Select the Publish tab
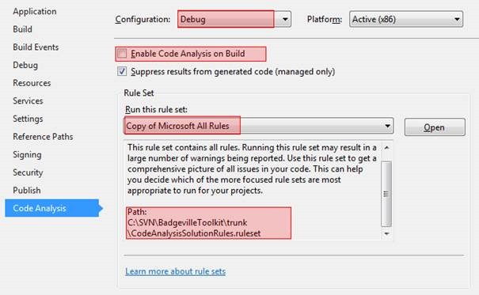 [x=27, y=191]
